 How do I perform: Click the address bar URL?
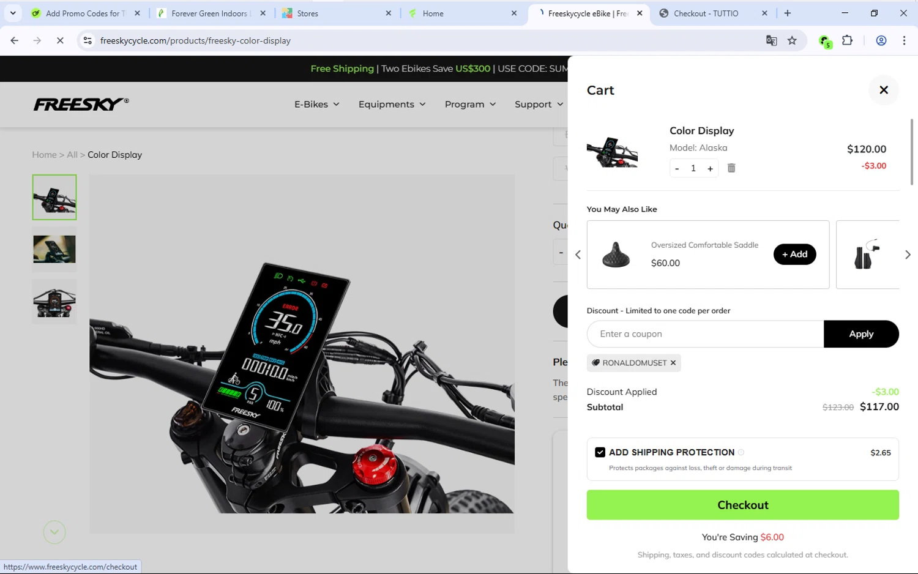click(195, 40)
